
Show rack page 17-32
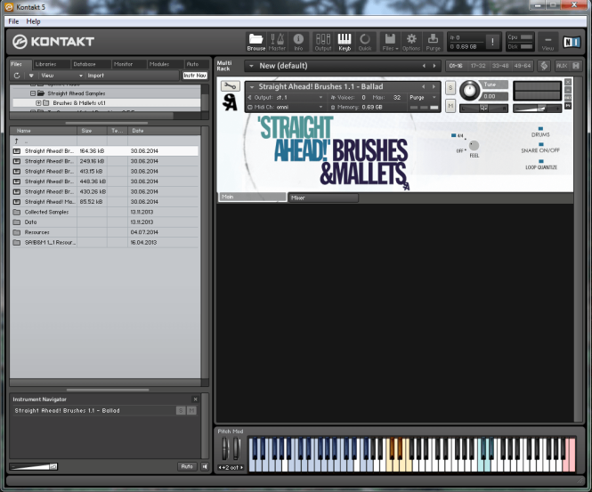(x=478, y=66)
